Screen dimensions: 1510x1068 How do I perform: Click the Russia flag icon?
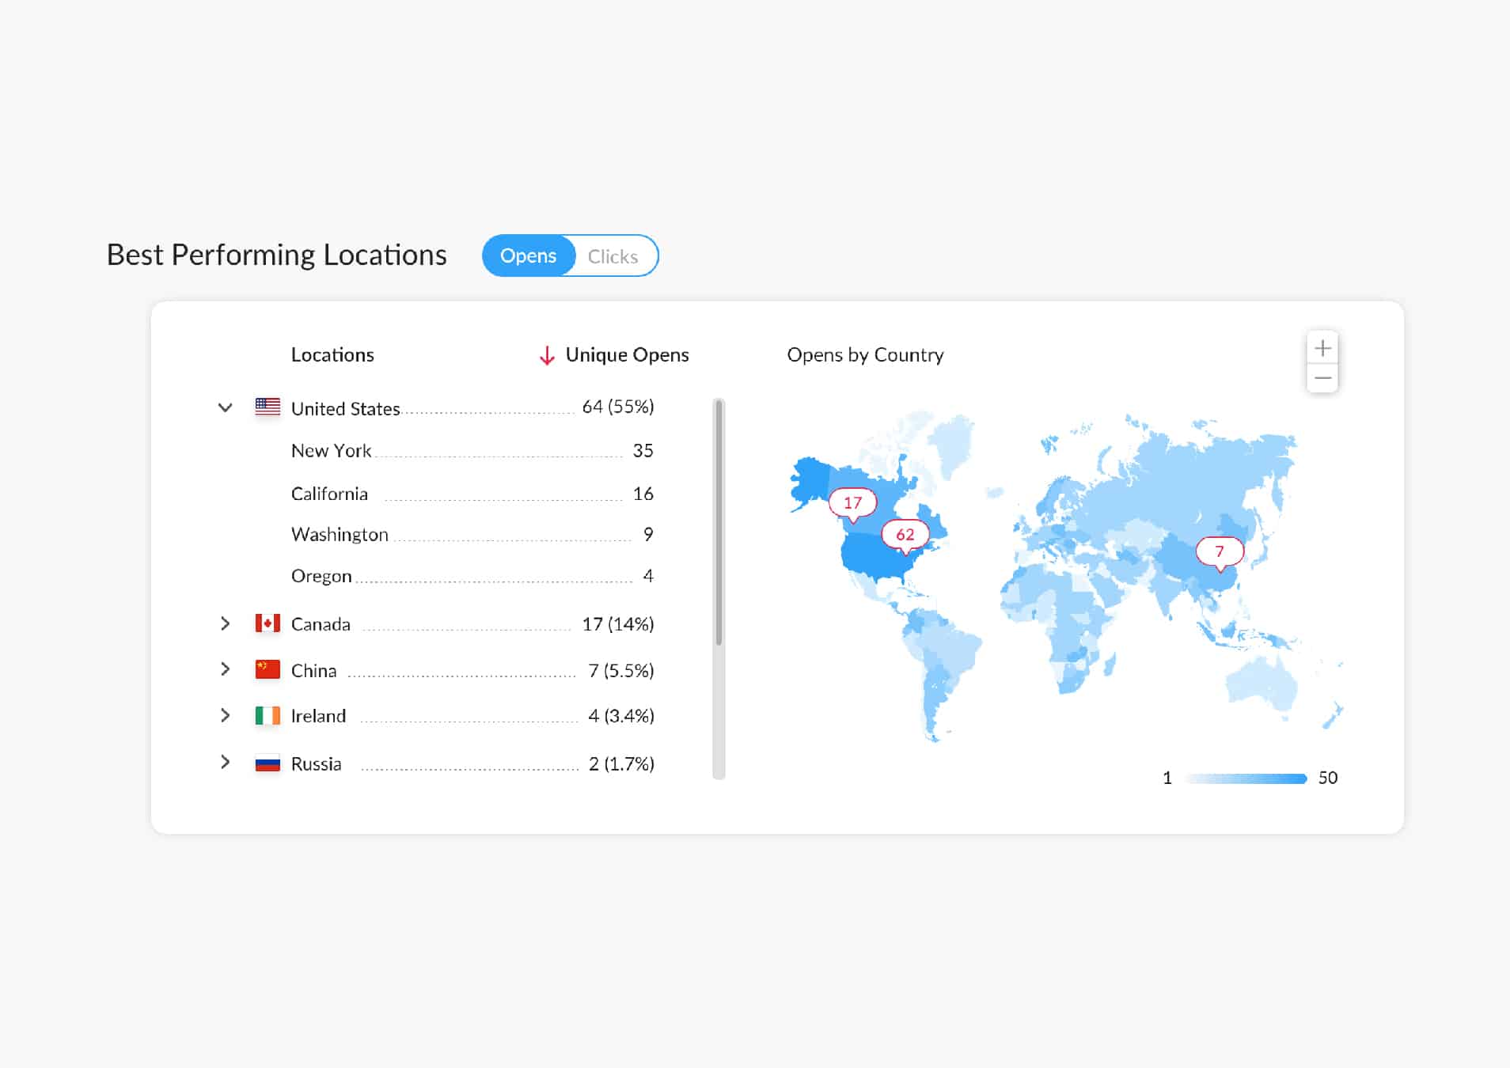click(x=267, y=763)
